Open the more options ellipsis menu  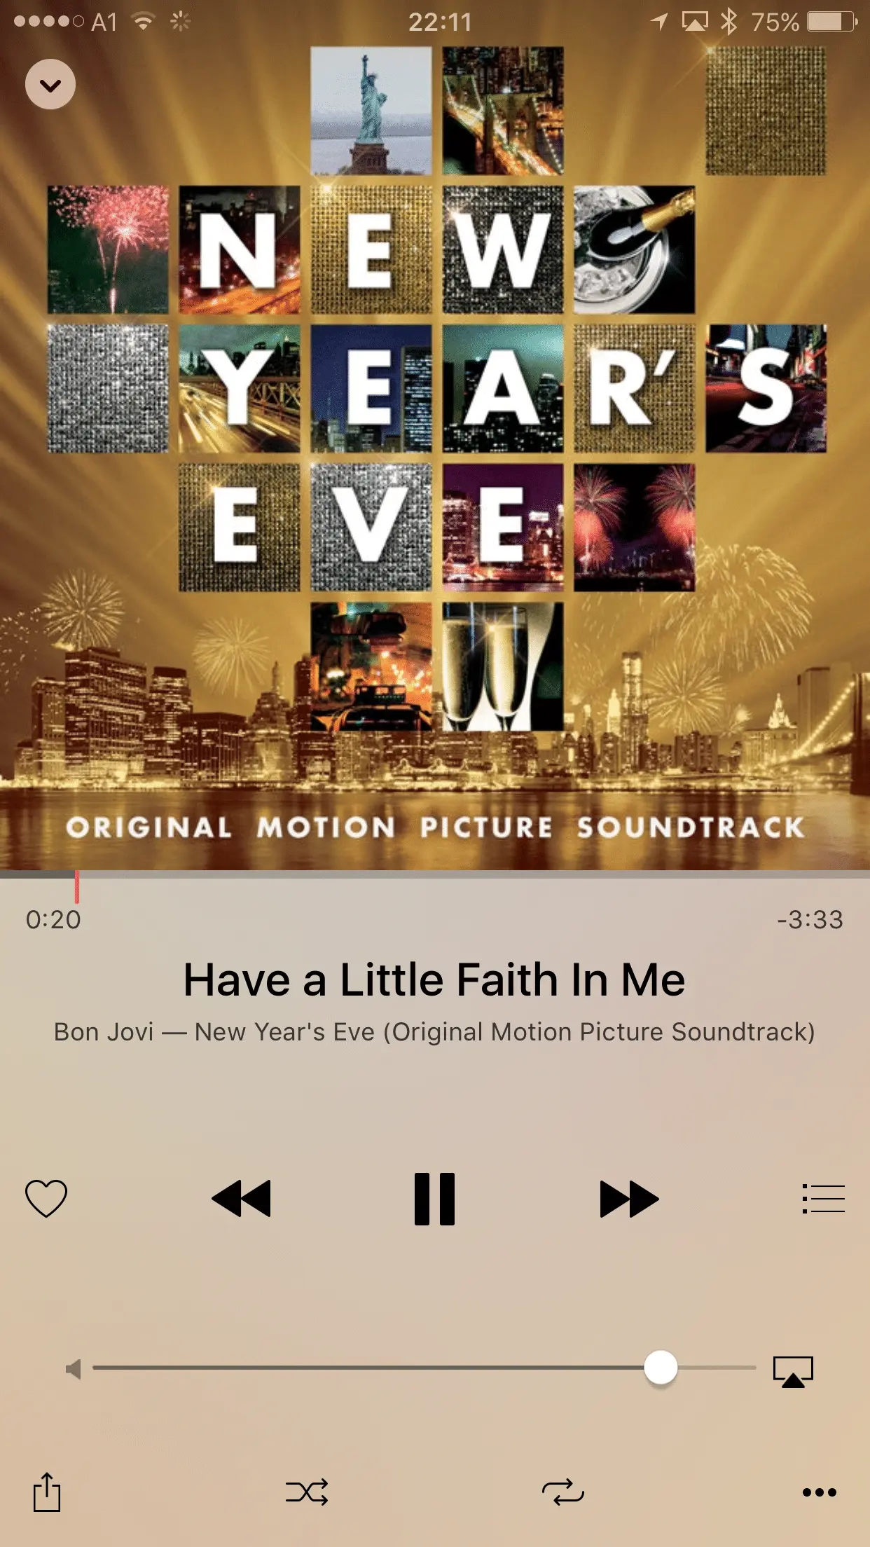click(820, 1492)
